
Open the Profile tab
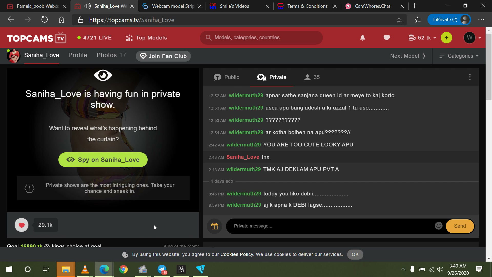[x=78, y=55]
